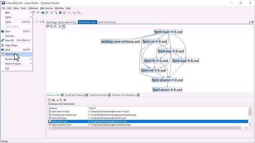This screenshot has width=255, height=143.
Task: Click the icon beside xmldsig-core-schema.xsd in the list
Action: pos(50,115)
